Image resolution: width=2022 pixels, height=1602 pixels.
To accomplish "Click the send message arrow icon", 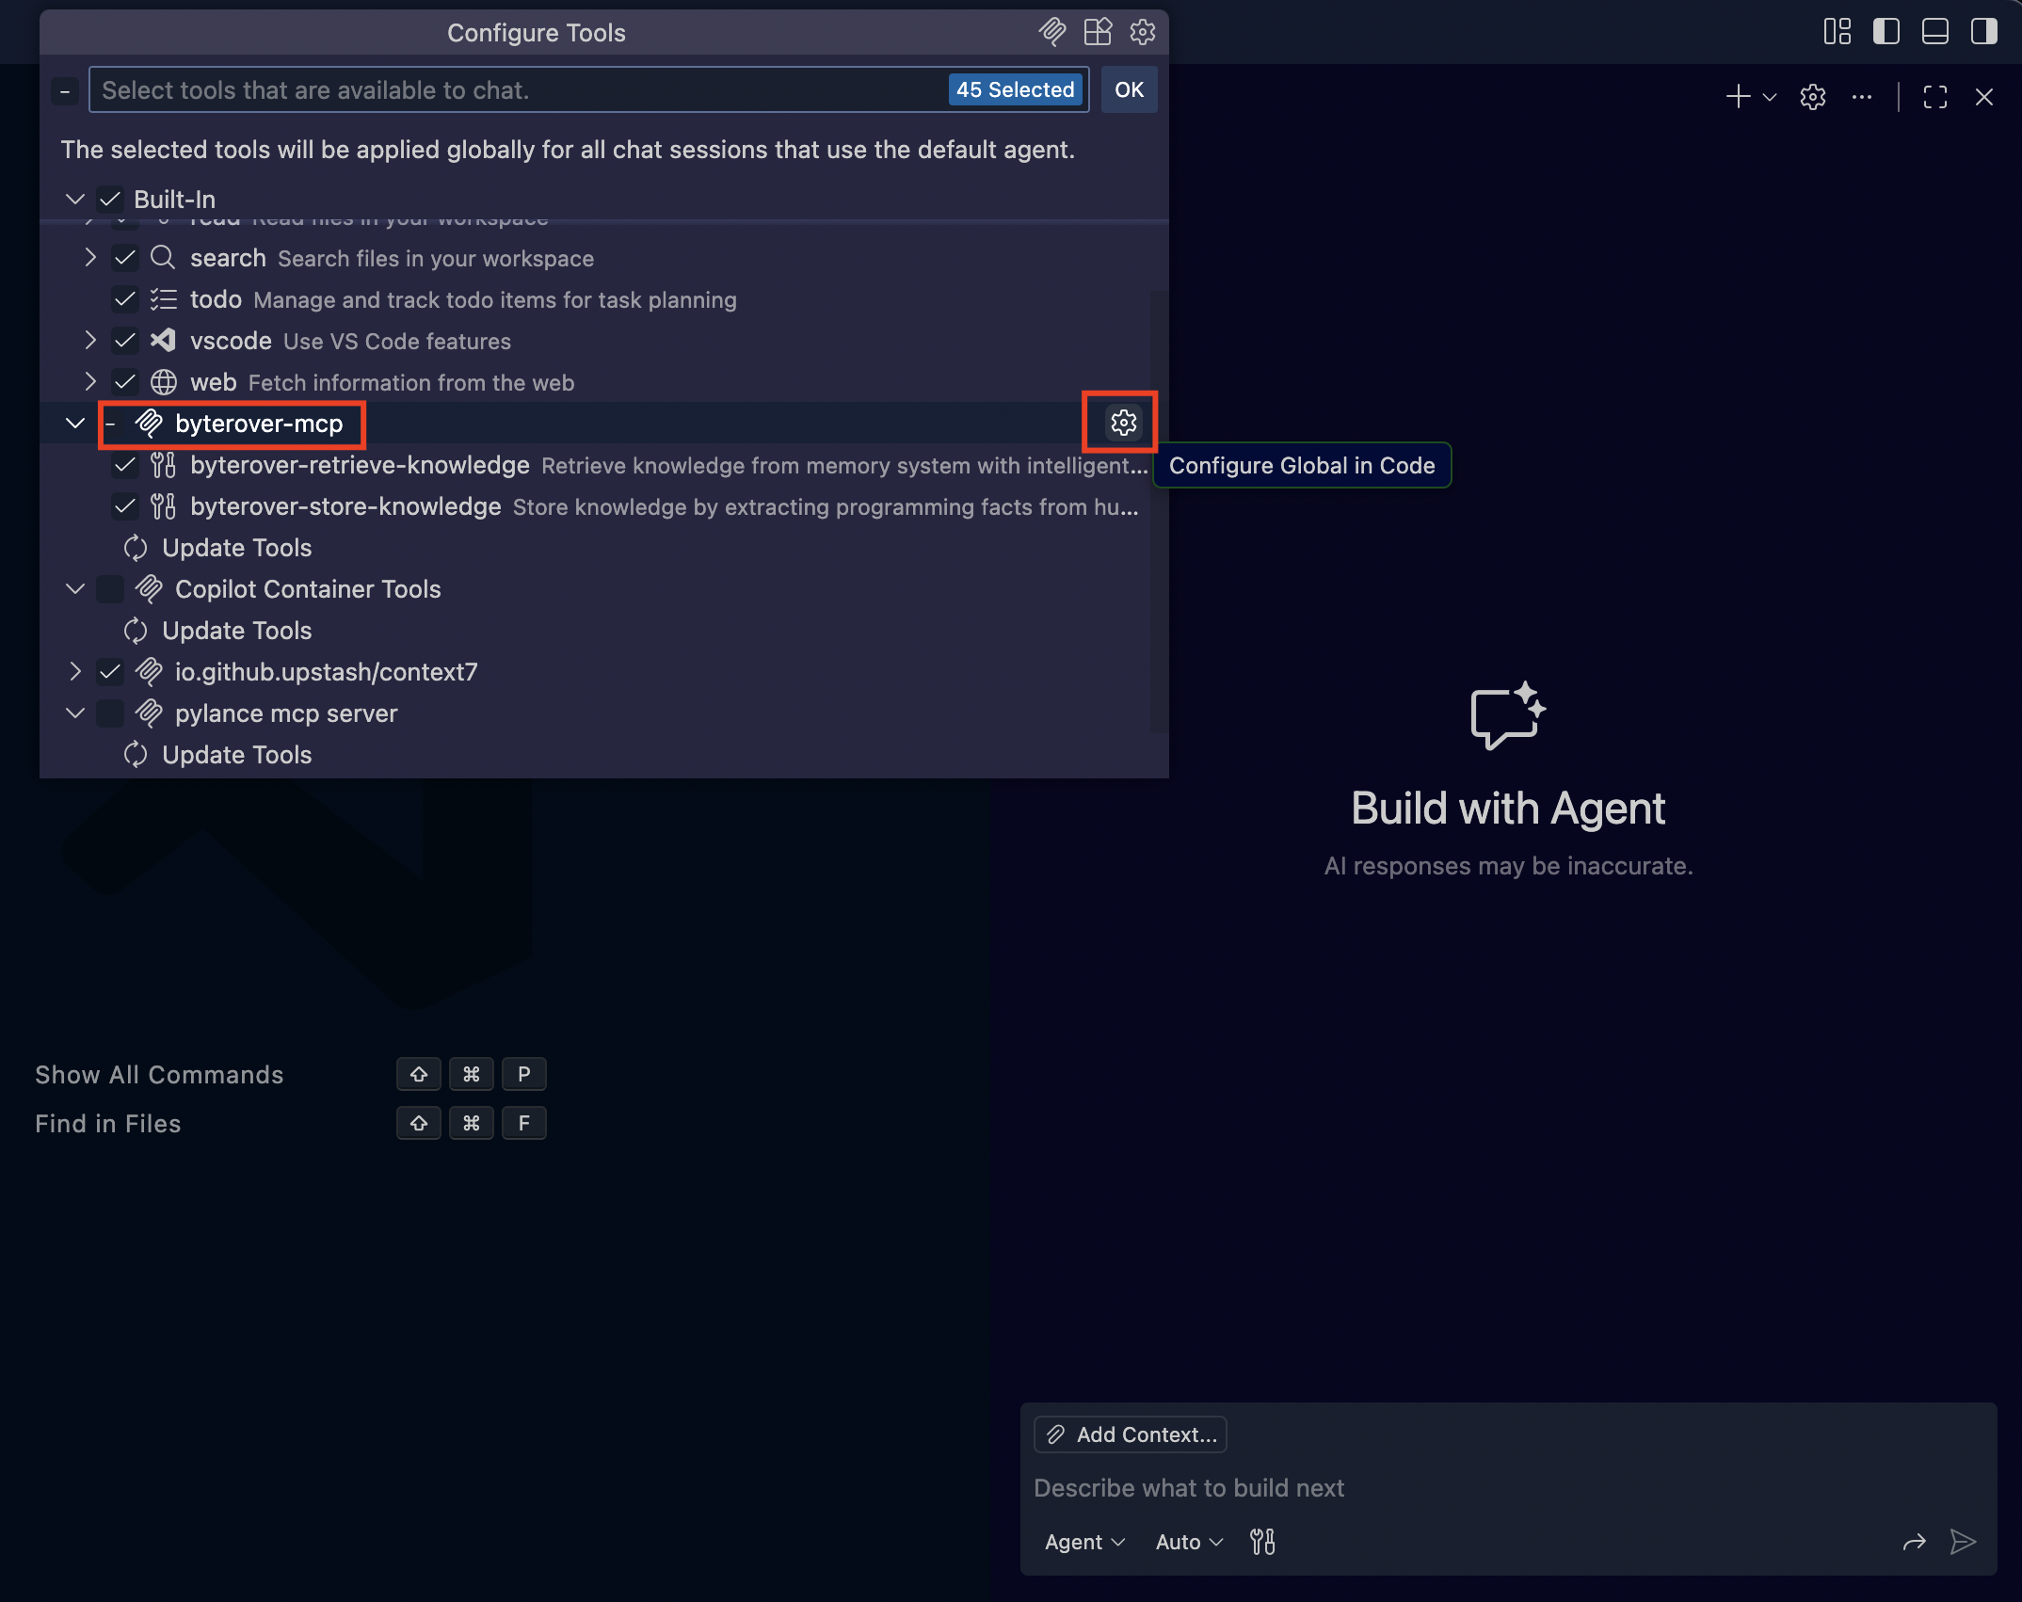I will [x=1964, y=1542].
